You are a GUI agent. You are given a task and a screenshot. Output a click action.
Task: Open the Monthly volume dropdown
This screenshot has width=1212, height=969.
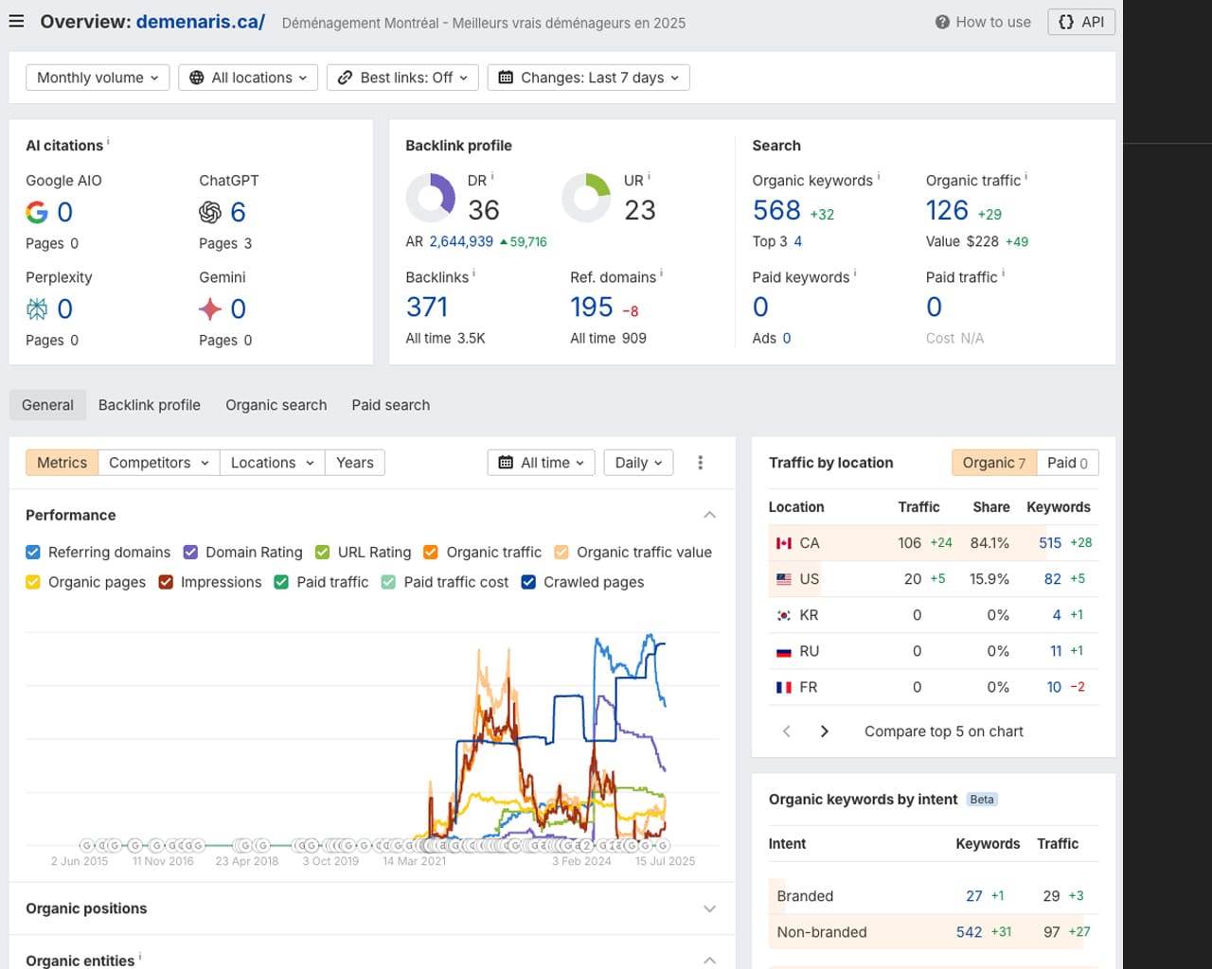click(x=98, y=78)
